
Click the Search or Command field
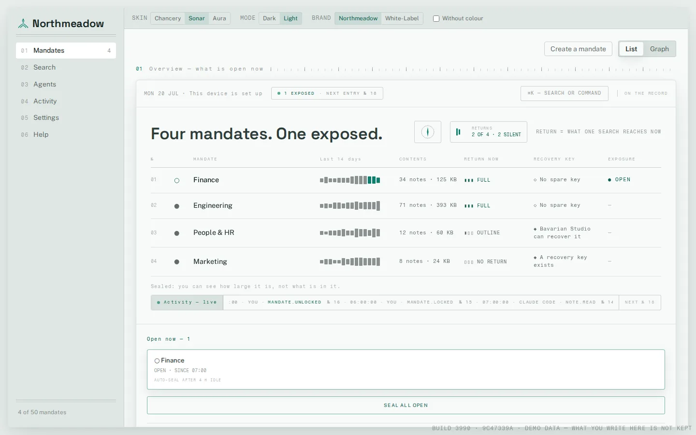pyautogui.click(x=564, y=93)
